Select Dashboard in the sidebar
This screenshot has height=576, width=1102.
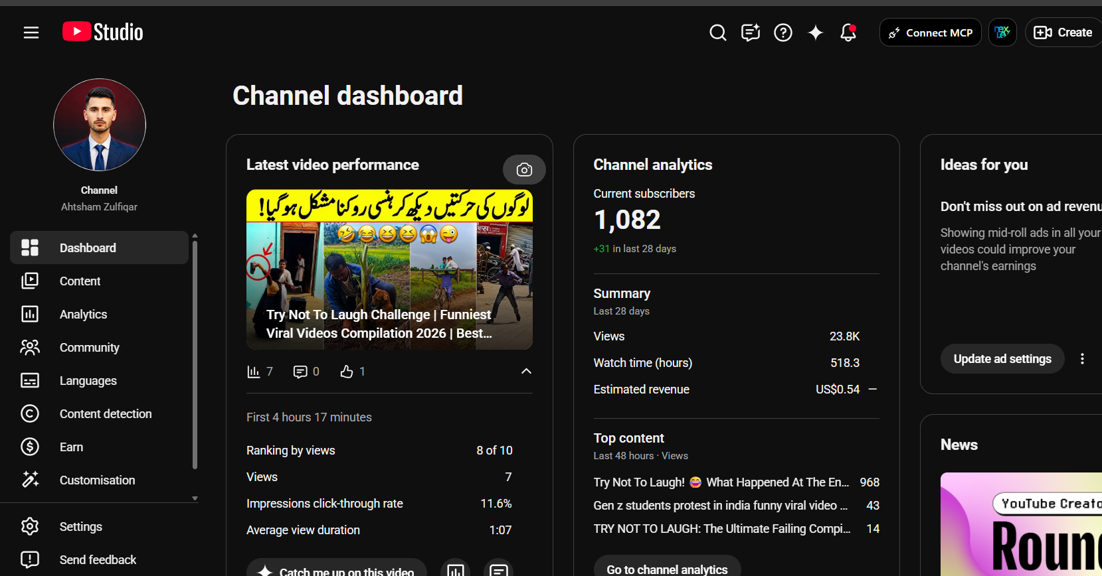[100, 248]
